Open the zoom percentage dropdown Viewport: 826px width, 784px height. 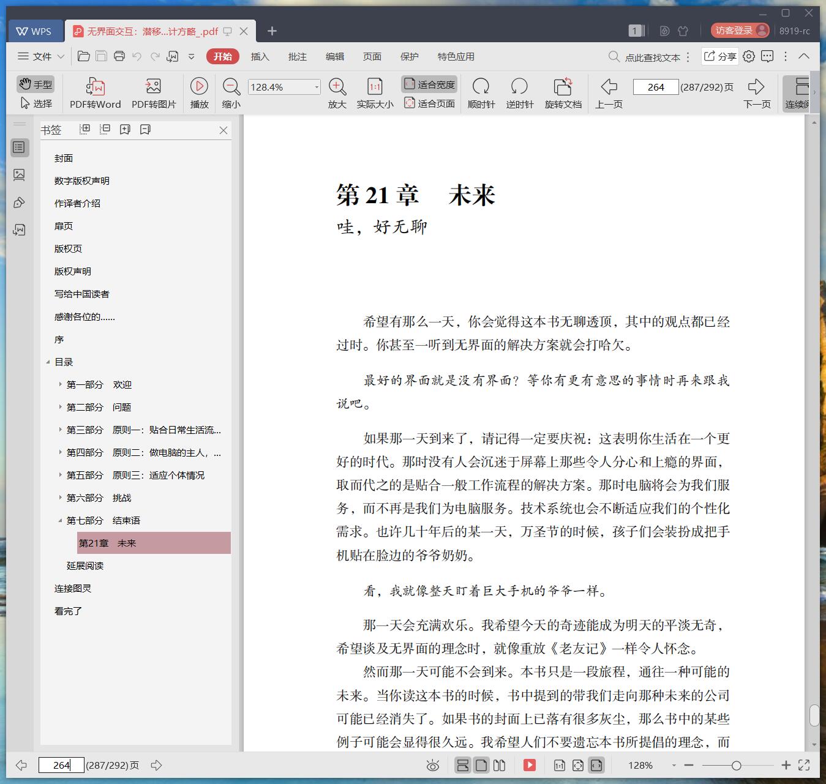(x=317, y=87)
